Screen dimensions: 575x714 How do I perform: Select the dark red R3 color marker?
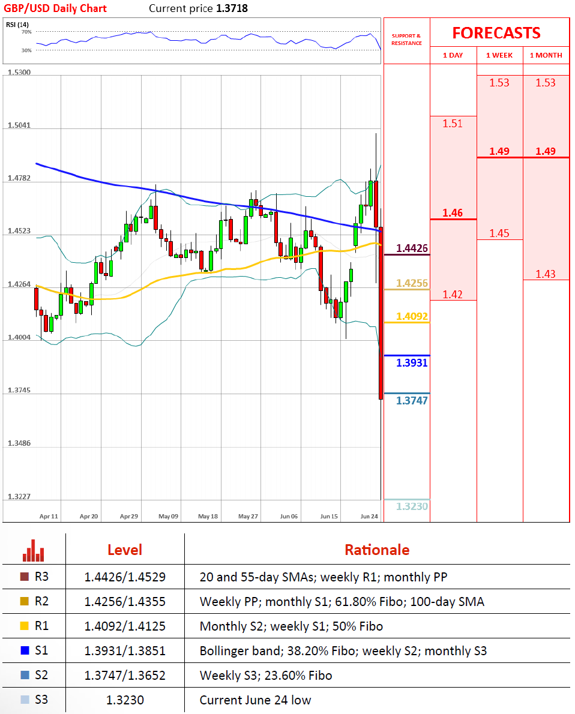pos(24,577)
